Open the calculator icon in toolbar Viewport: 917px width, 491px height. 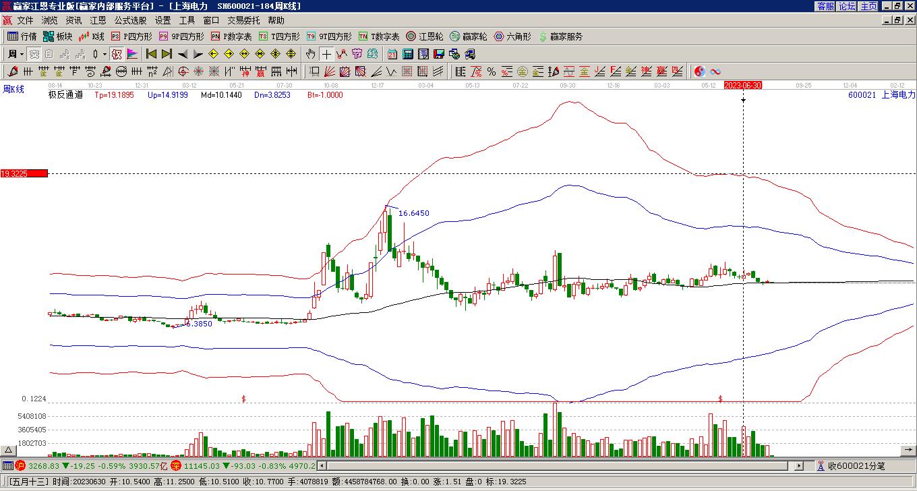coord(408,54)
